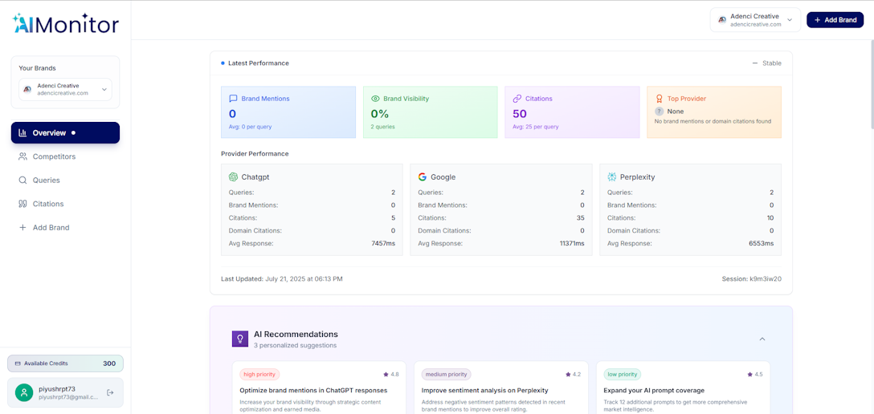Viewport: 874px width, 414px height.
Task: Click the Chatgpt logo icon
Action: [233, 177]
